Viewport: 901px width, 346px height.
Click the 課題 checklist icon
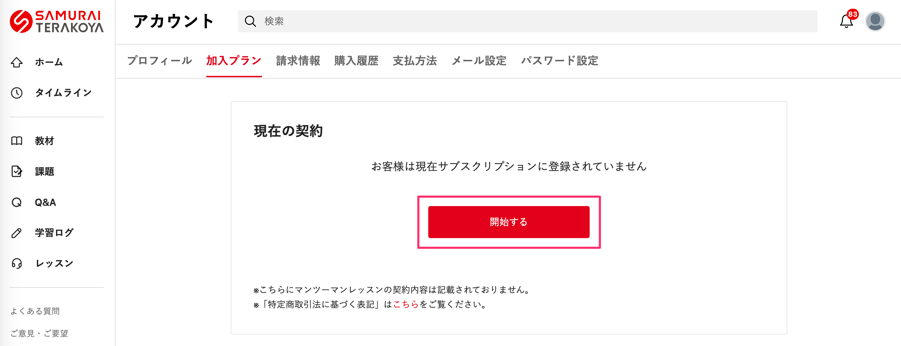(17, 171)
